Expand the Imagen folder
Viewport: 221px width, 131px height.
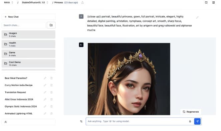click(x=28, y=34)
